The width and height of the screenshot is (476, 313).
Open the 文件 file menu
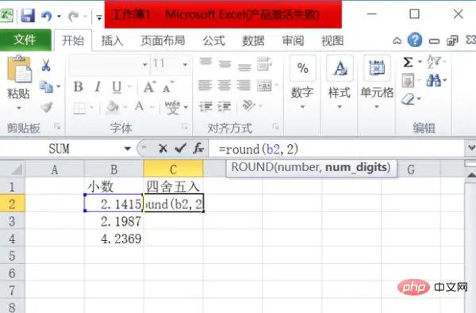[25, 40]
